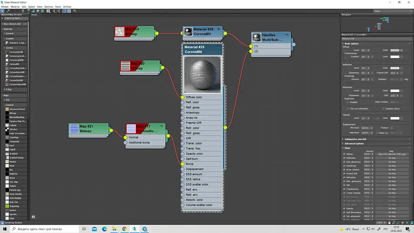
Task: Uncheck Opacity map checkbox
Action: pyautogui.click(x=344, y=208)
